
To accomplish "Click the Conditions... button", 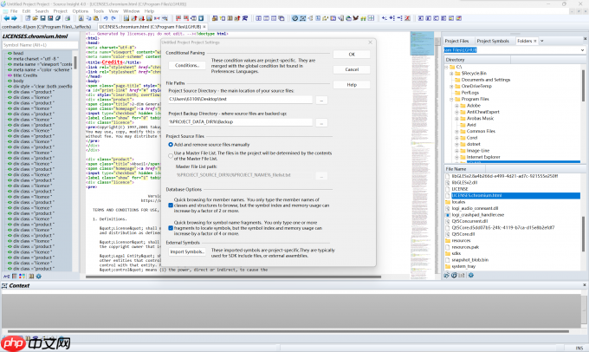I will [x=187, y=65].
